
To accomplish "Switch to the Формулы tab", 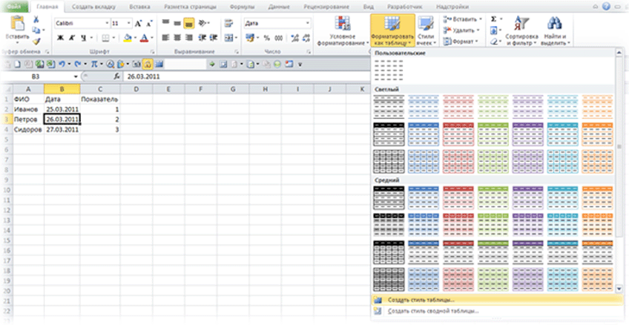I will click(241, 7).
